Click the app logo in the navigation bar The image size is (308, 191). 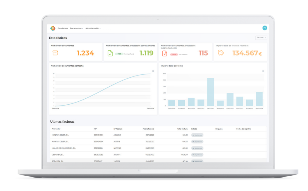pos(53,28)
